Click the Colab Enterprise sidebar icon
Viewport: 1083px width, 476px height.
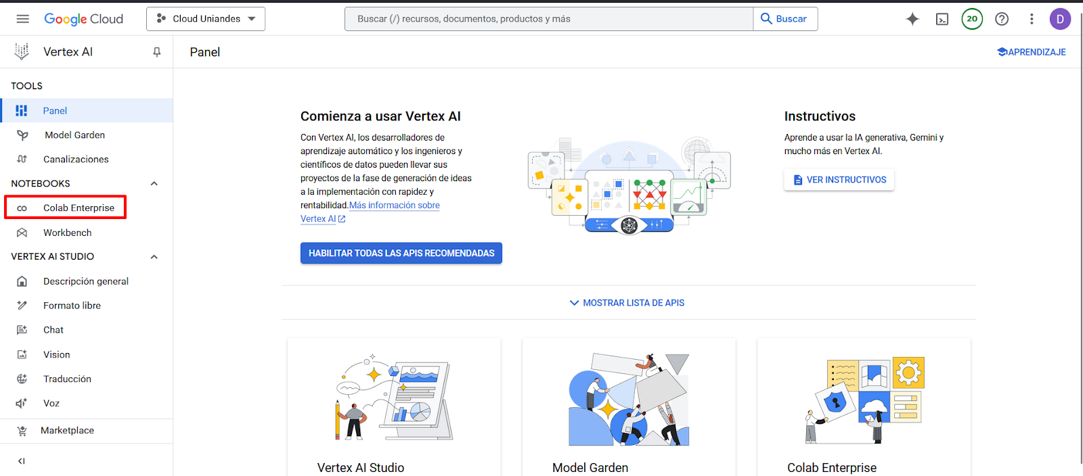coord(22,208)
